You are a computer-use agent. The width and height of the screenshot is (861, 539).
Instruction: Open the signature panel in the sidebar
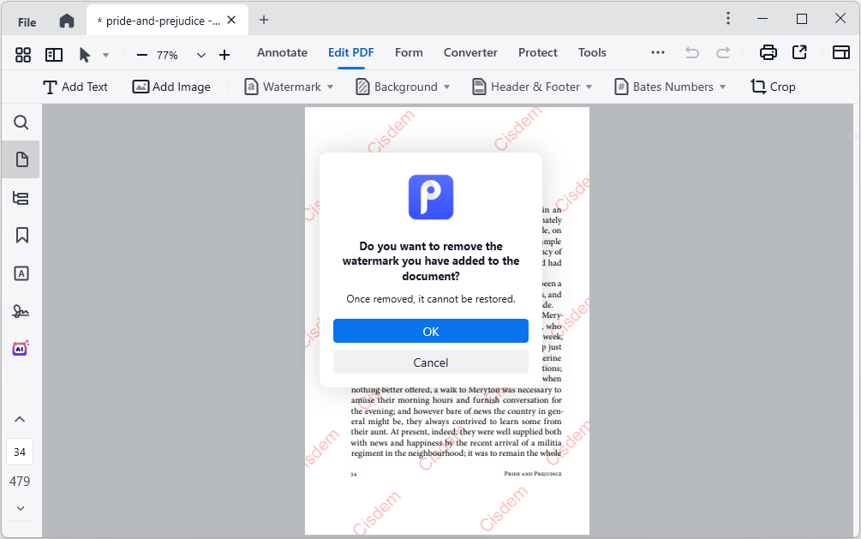[x=21, y=311]
